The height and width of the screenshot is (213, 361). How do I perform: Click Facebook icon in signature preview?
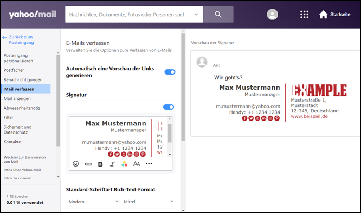(x=244, y=118)
